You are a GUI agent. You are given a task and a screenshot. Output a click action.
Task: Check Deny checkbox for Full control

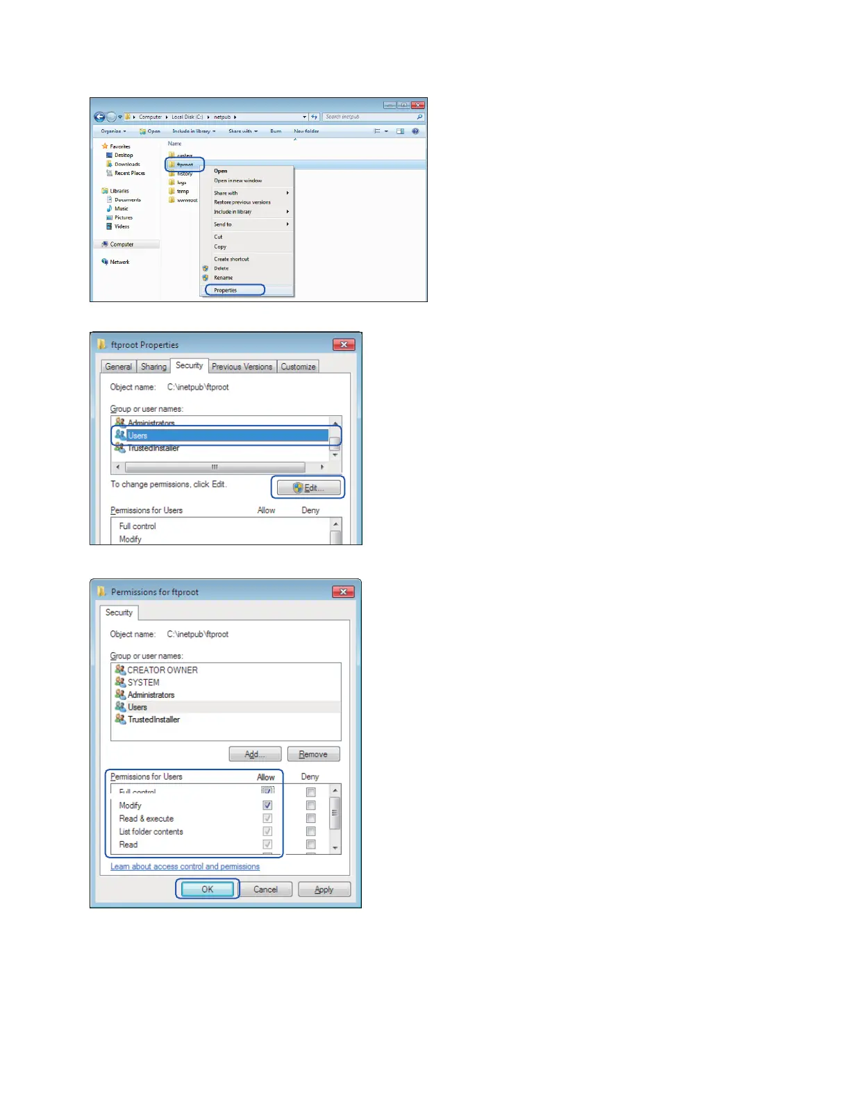pos(311,792)
